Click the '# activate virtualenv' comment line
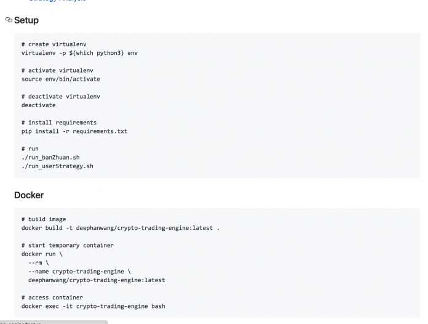This screenshot has height=324, width=428. coord(57,71)
